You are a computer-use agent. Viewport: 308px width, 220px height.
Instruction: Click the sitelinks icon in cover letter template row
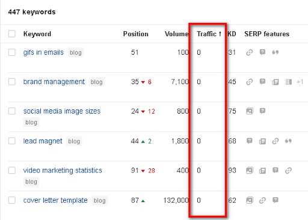[262, 200]
